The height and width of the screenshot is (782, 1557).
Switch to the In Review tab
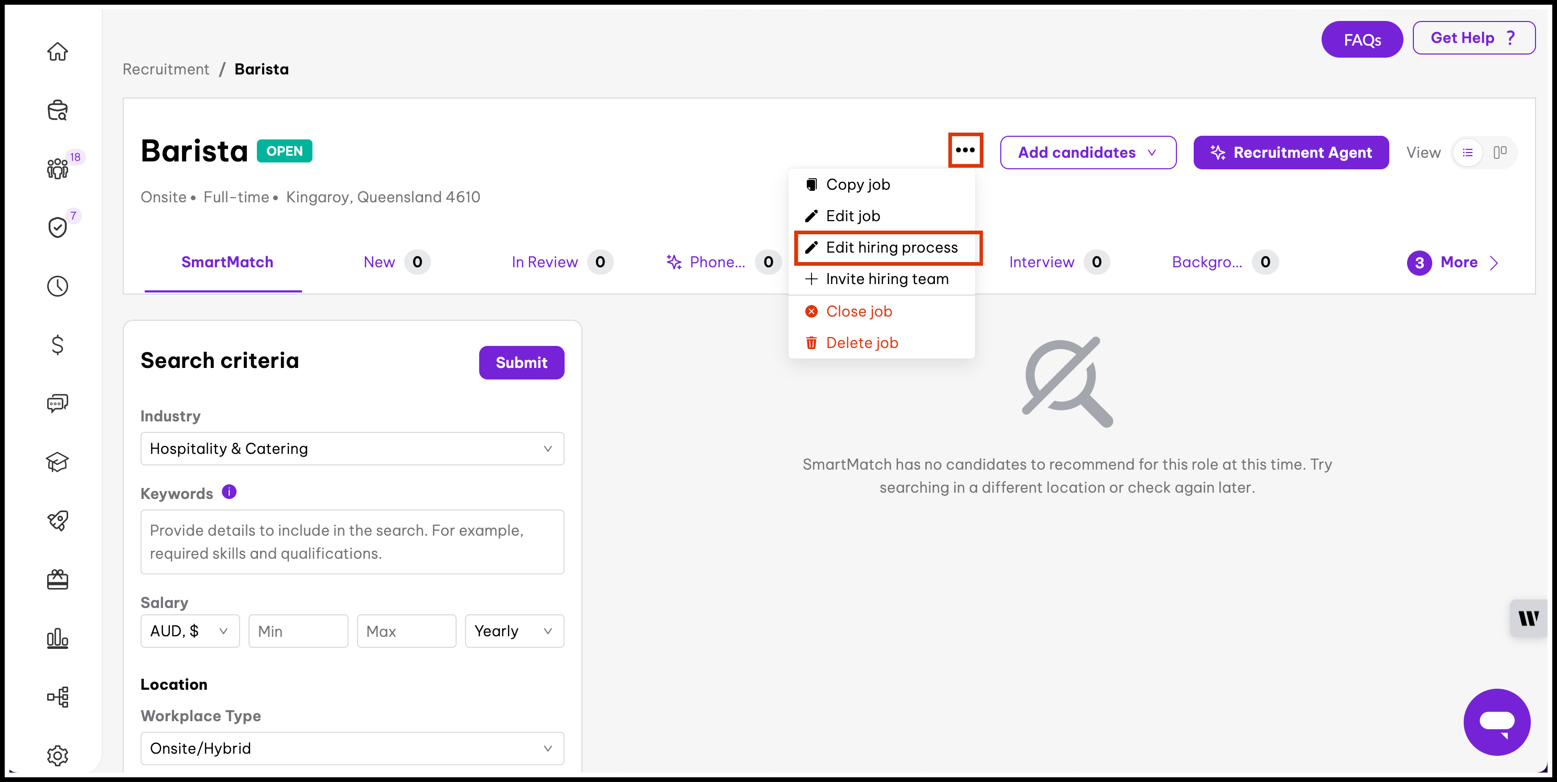click(544, 262)
